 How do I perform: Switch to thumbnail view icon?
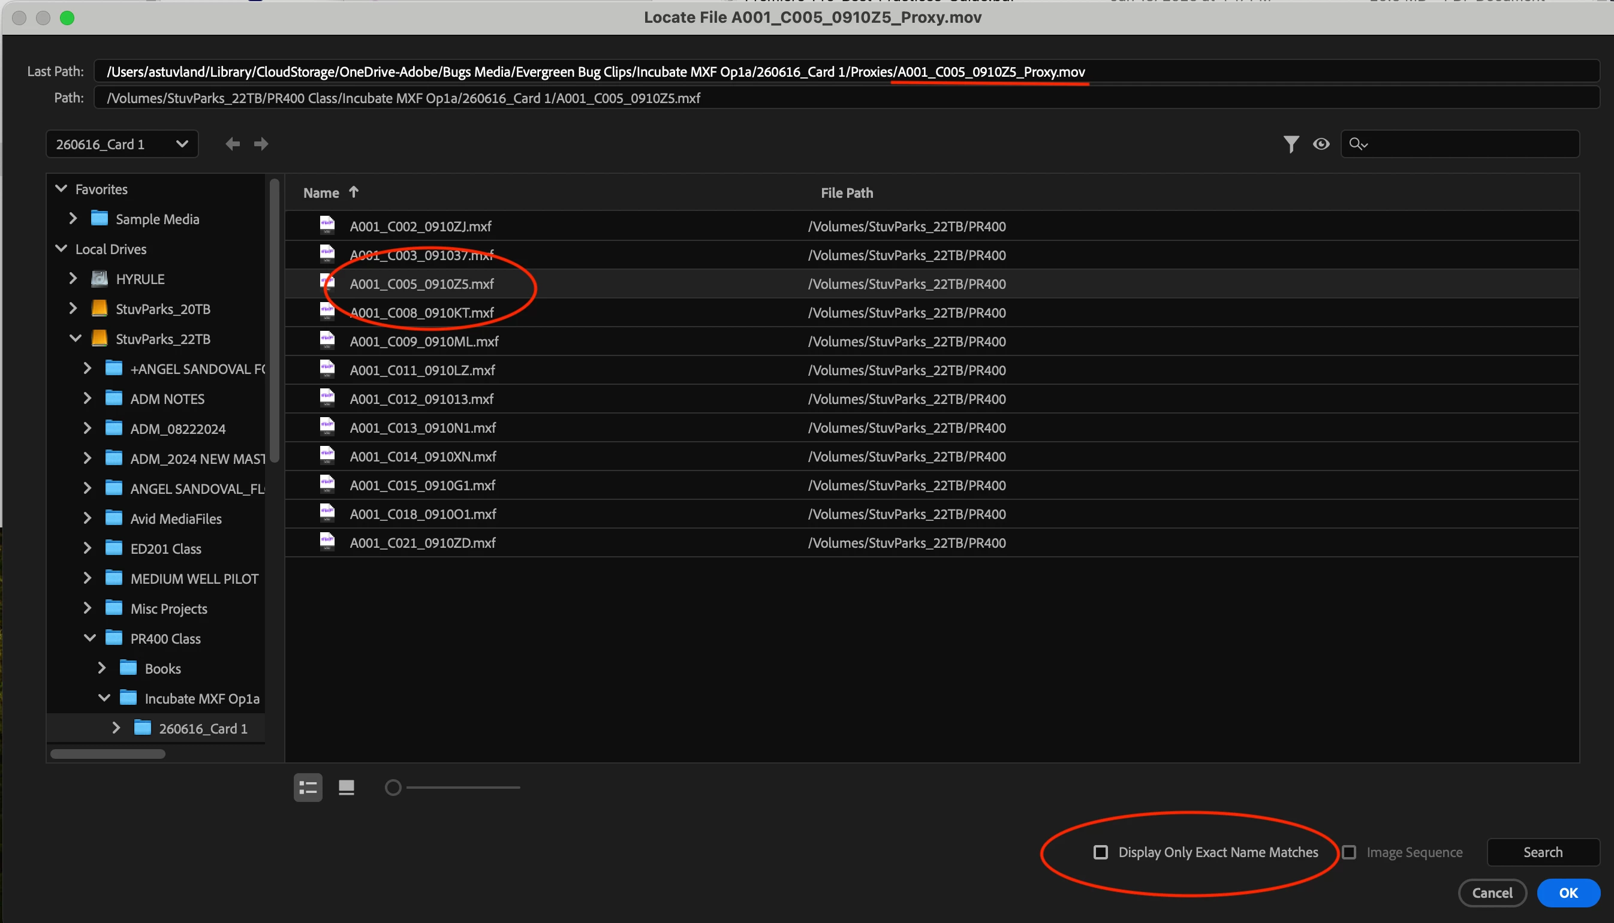(346, 788)
